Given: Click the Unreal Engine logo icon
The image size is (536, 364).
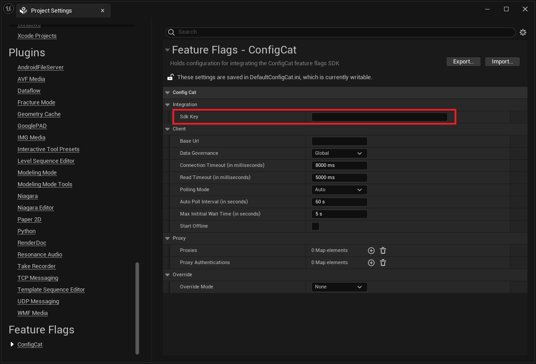Looking at the screenshot, I should (8, 8).
